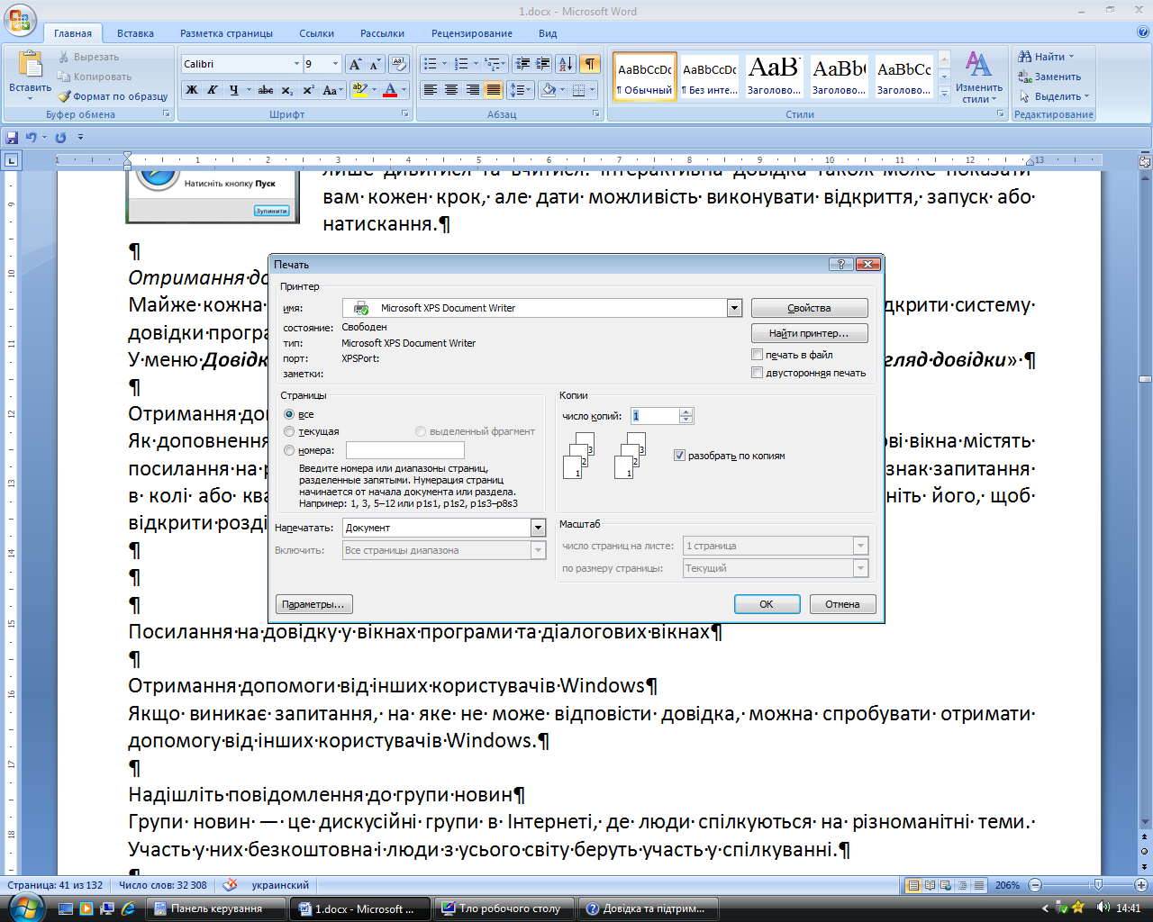Open the Рецензирование ribbon tab
This screenshot has height=922, width=1153.
tap(472, 33)
